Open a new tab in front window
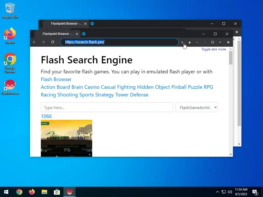 tap(84, 34)
